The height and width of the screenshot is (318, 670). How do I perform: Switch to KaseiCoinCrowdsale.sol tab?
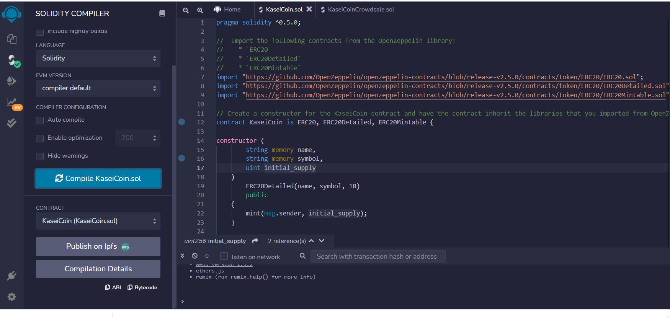tap(357, 10)
